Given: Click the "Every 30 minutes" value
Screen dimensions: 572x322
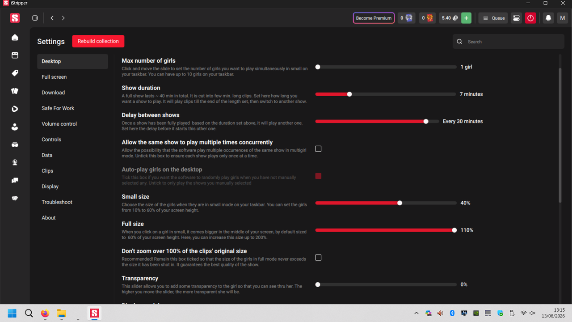Looking at the screenshot, I should coord(463,121).
